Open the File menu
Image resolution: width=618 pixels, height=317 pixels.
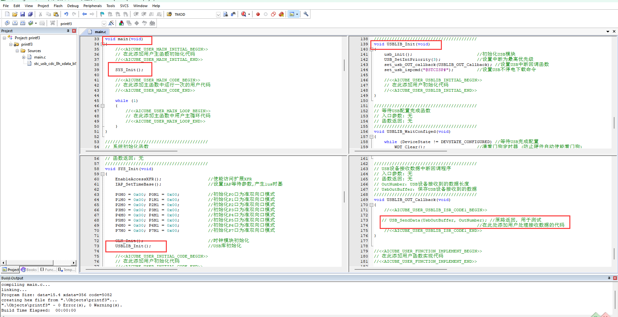6,6
